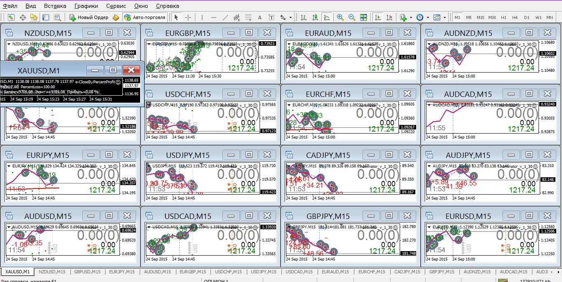Switch chart to bar chart type

(x=304, y=17)
